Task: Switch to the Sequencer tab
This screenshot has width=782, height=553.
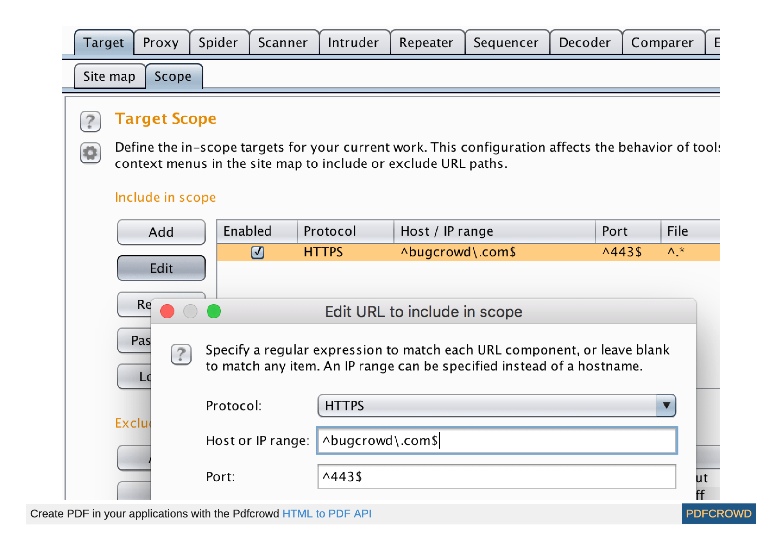Action: [506, 42]
